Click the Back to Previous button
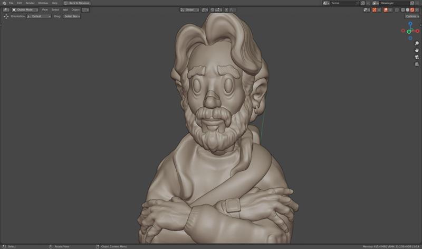This screenshot has height=249, width=422. (77, 3)
